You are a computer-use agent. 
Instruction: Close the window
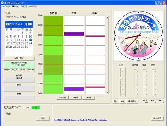coord(164,3)
